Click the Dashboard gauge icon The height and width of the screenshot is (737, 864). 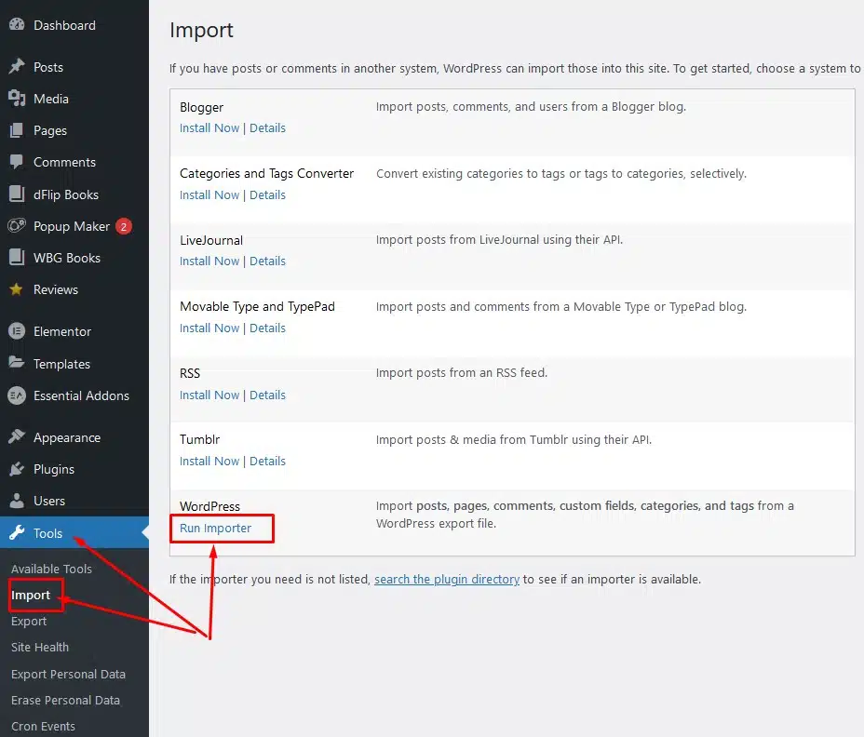click(x=17, y=24)
